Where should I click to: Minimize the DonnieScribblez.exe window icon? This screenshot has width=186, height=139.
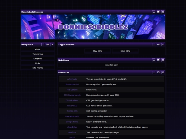(154, 12)
